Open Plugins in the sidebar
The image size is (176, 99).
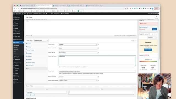pos(17,65)
